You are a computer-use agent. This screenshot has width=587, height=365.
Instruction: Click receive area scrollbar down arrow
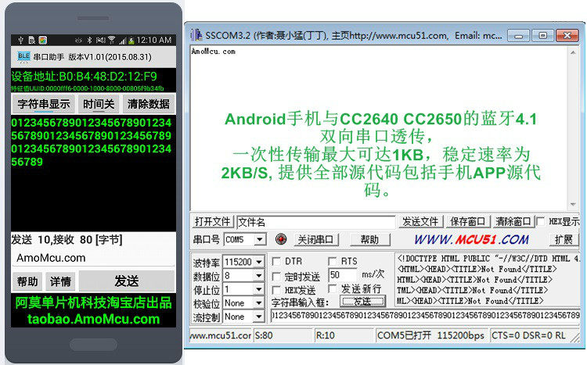point(573,205)
